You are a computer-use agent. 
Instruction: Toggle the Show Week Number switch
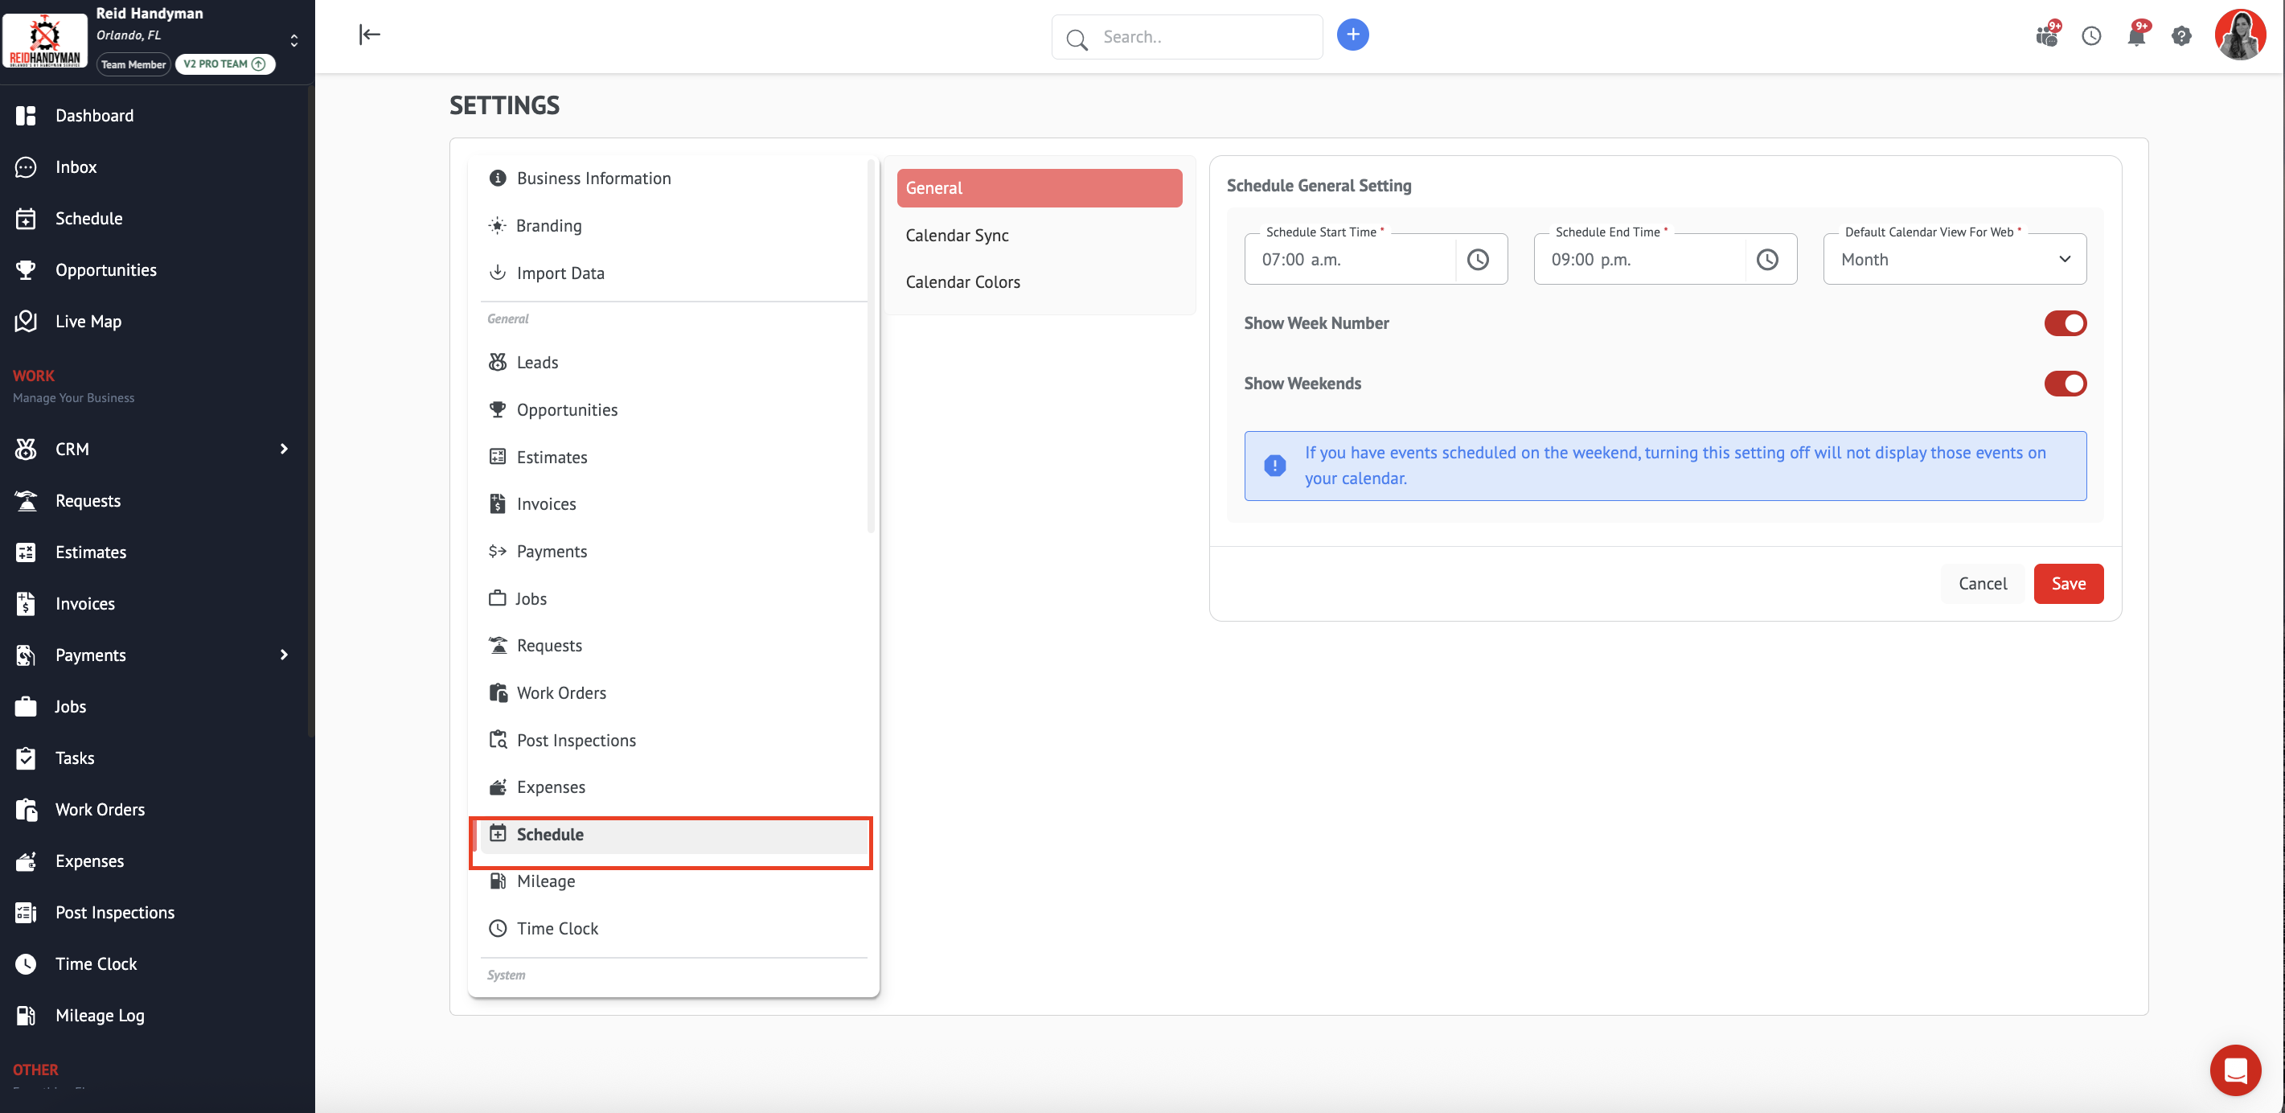(x=2064, y=323)
